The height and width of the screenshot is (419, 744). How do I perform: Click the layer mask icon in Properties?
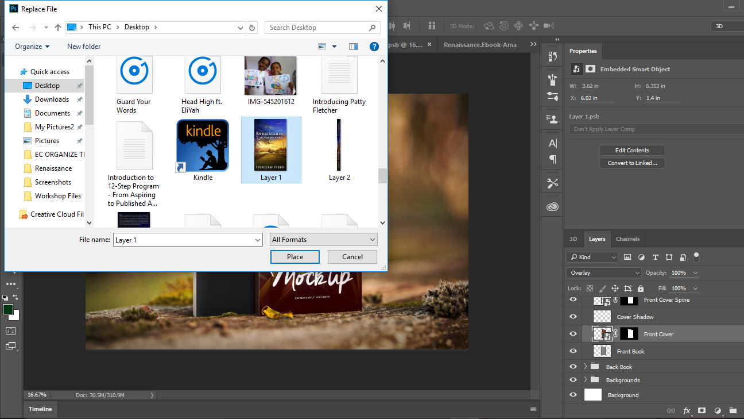(x=590, y=69)
